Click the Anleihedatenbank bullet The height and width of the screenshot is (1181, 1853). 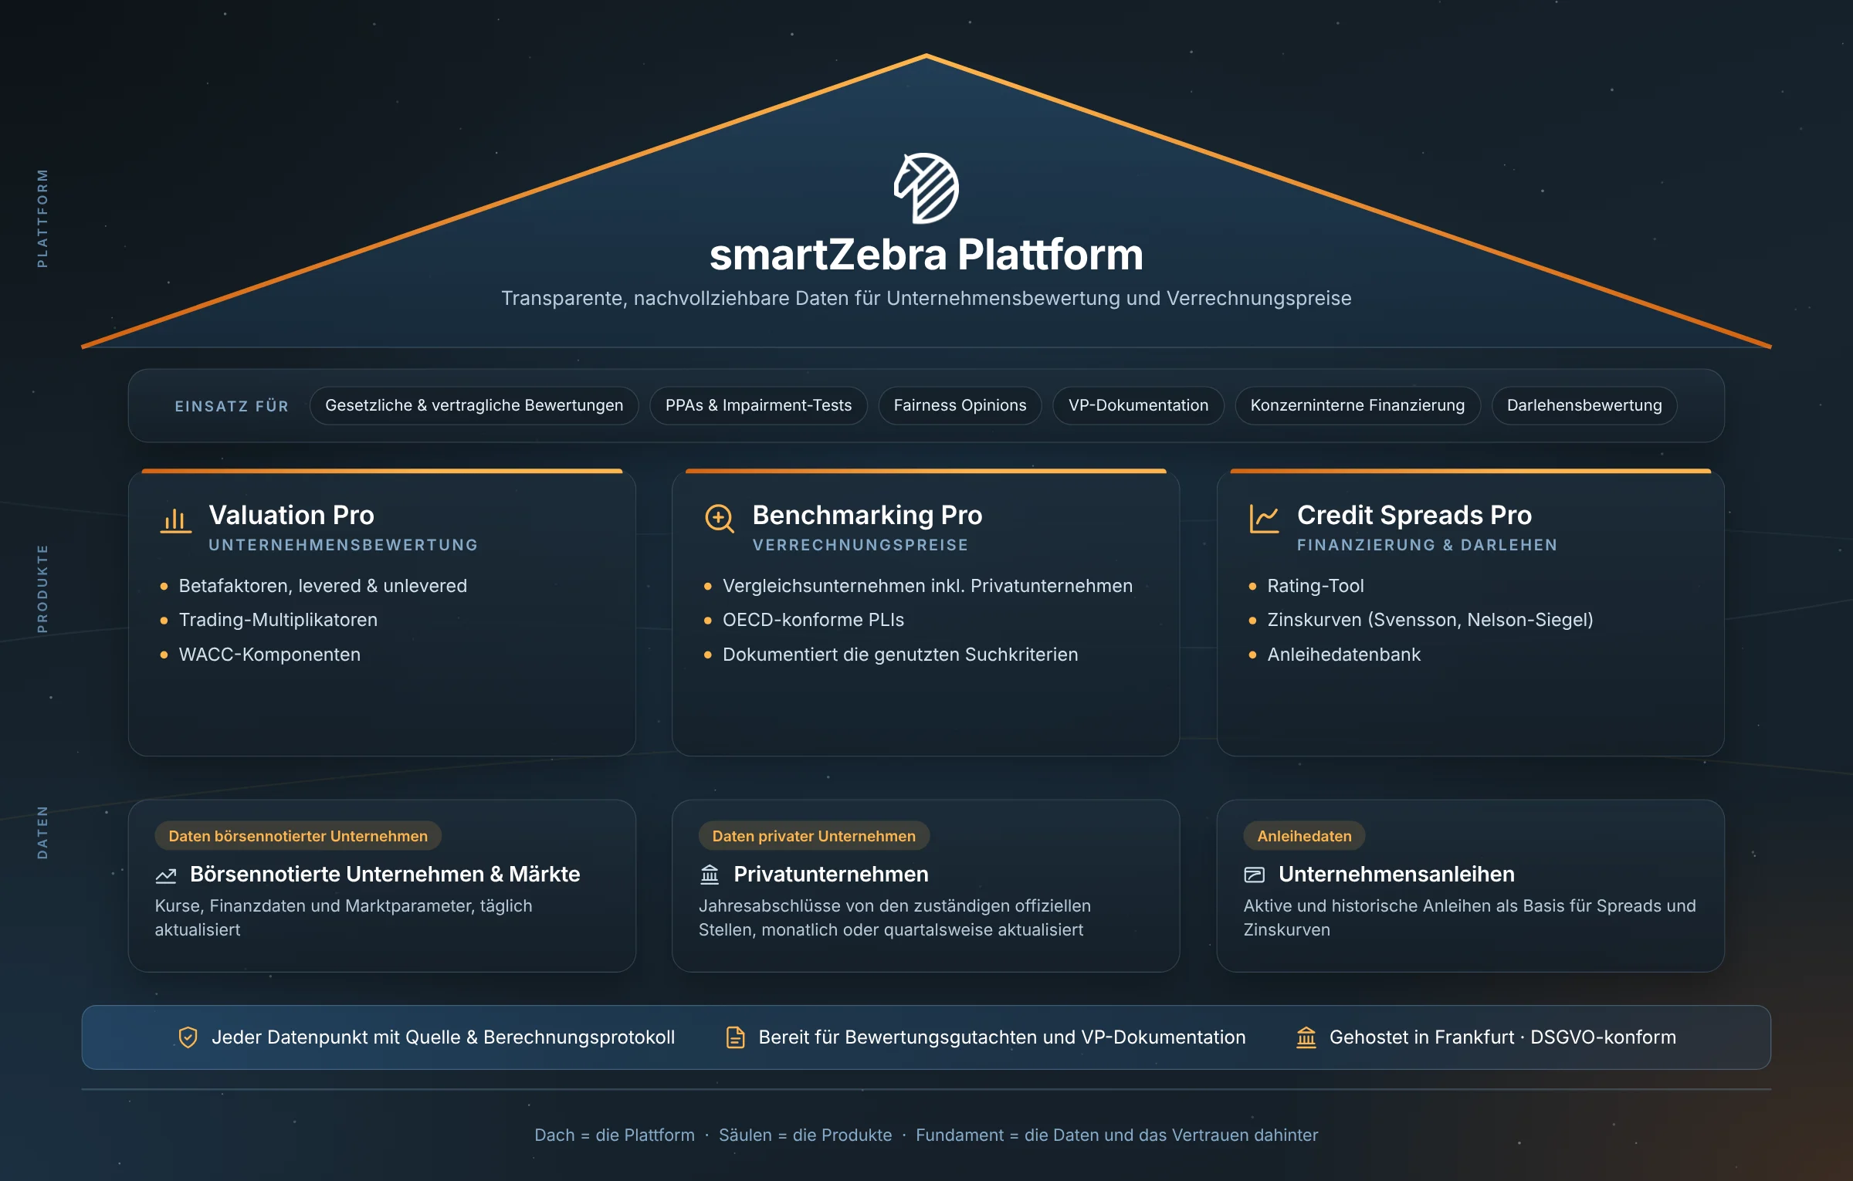tap(1343, 655)
